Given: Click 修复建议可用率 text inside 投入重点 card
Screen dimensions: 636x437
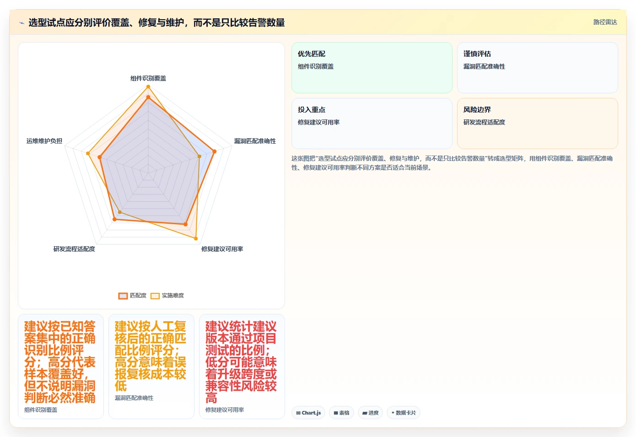Looking at the screenshot, I should coord(318,122).
